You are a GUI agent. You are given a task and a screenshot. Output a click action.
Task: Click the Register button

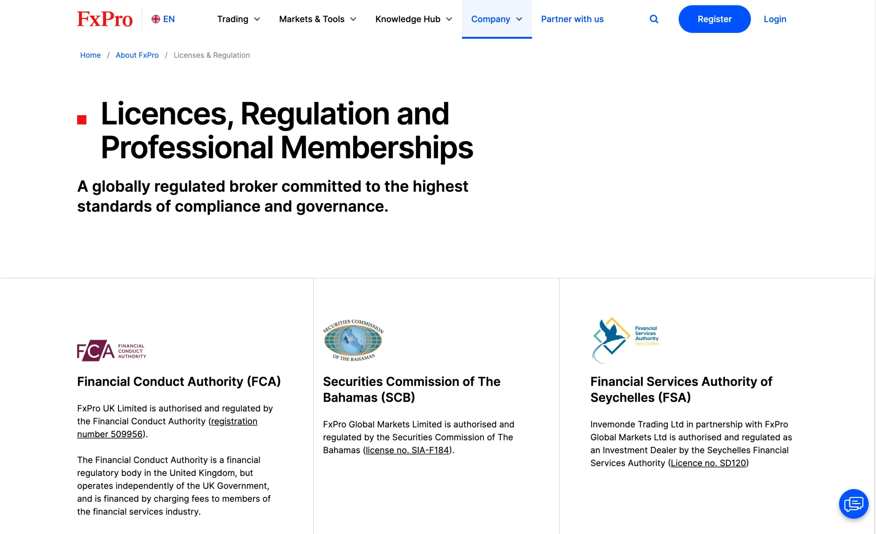pos(714,19)
